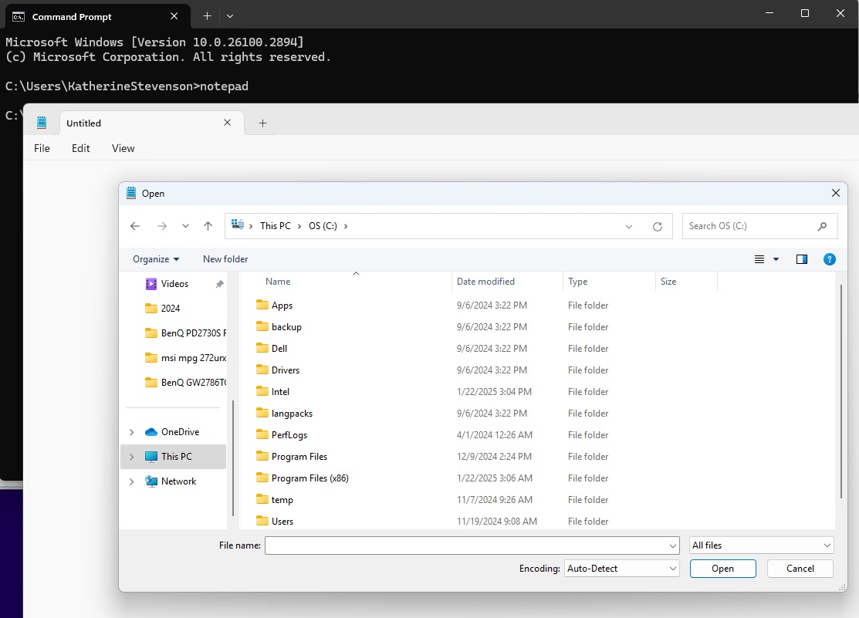
Task: Open Notepad's View menu
Action: (123, 148)
